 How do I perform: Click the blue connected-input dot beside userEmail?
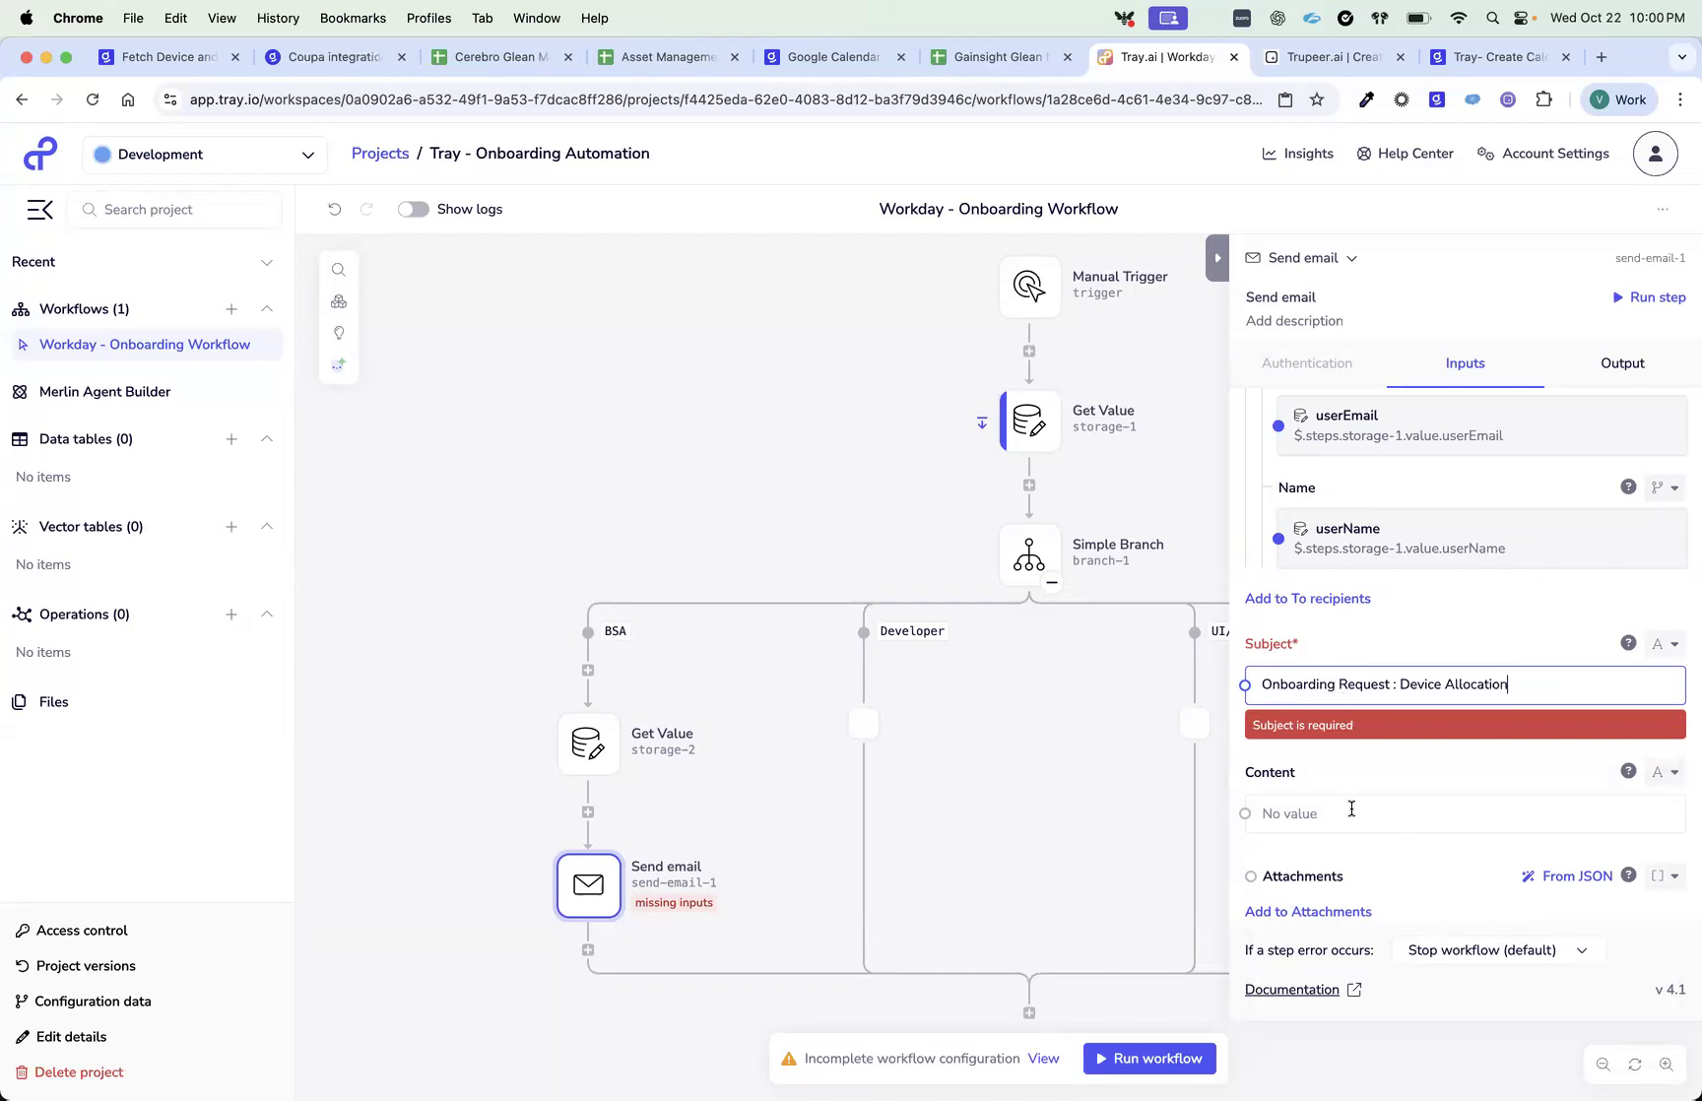(1278, 425)
